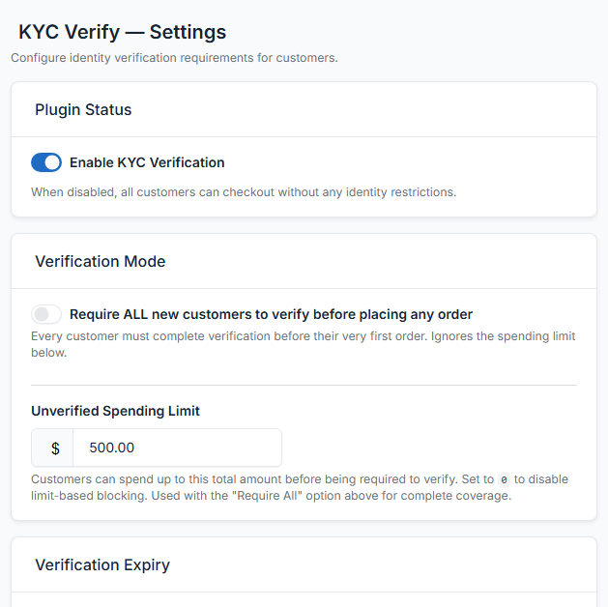Screen dimensions: 608x607
Task: Select the Verification Expiry section heading
Action: click(102, 564)
